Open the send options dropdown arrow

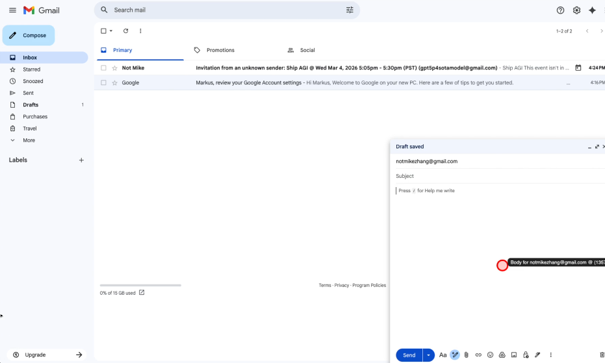click(429, 355)
